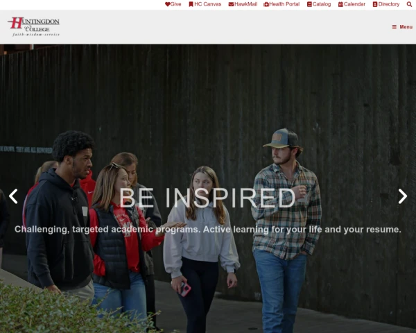Click the bookmark icon for HC Canvas

[191, 4]
